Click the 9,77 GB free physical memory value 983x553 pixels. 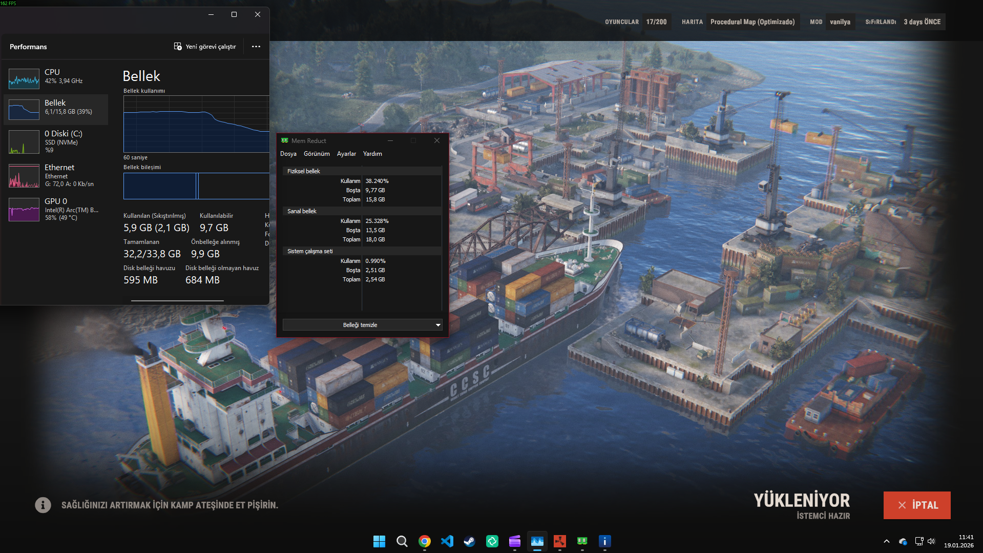[x=375, y=190]
